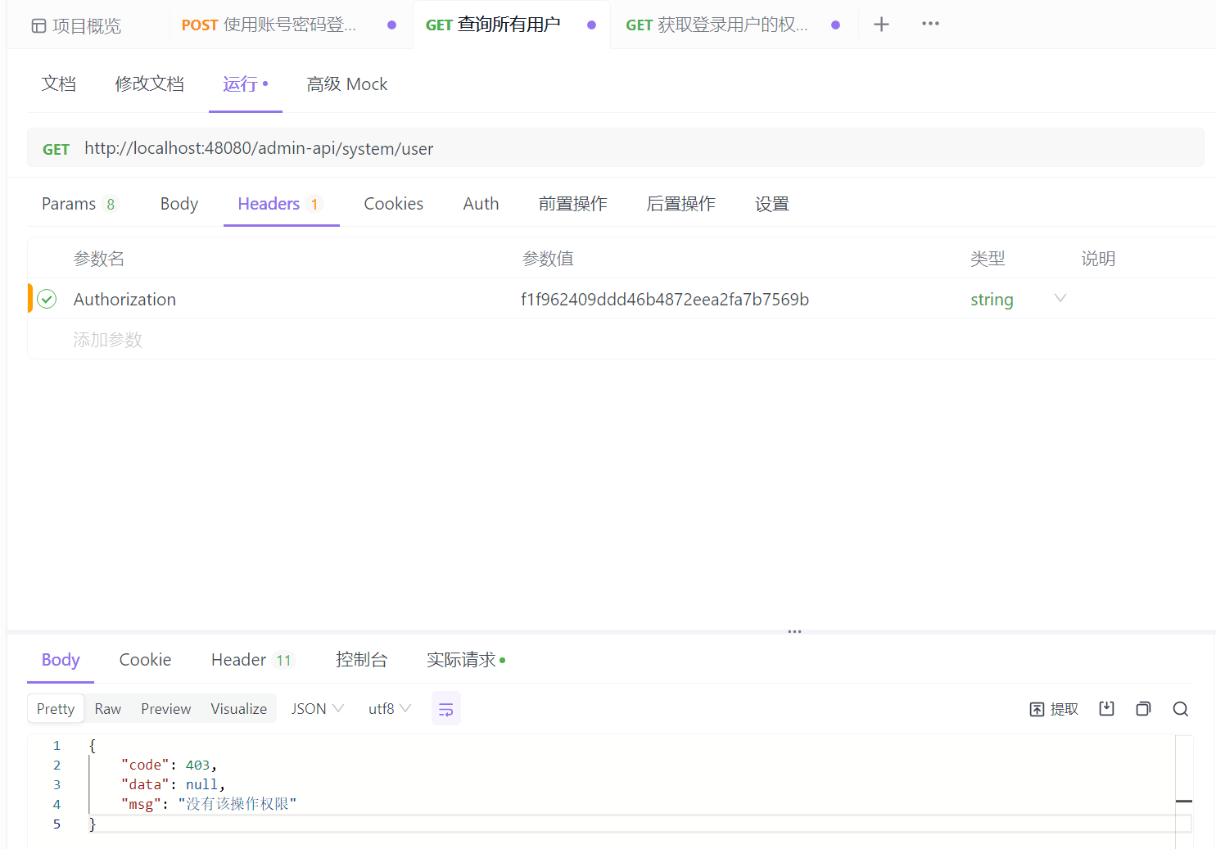
Task: Select Pretty response view
Action: pos(56,709)
